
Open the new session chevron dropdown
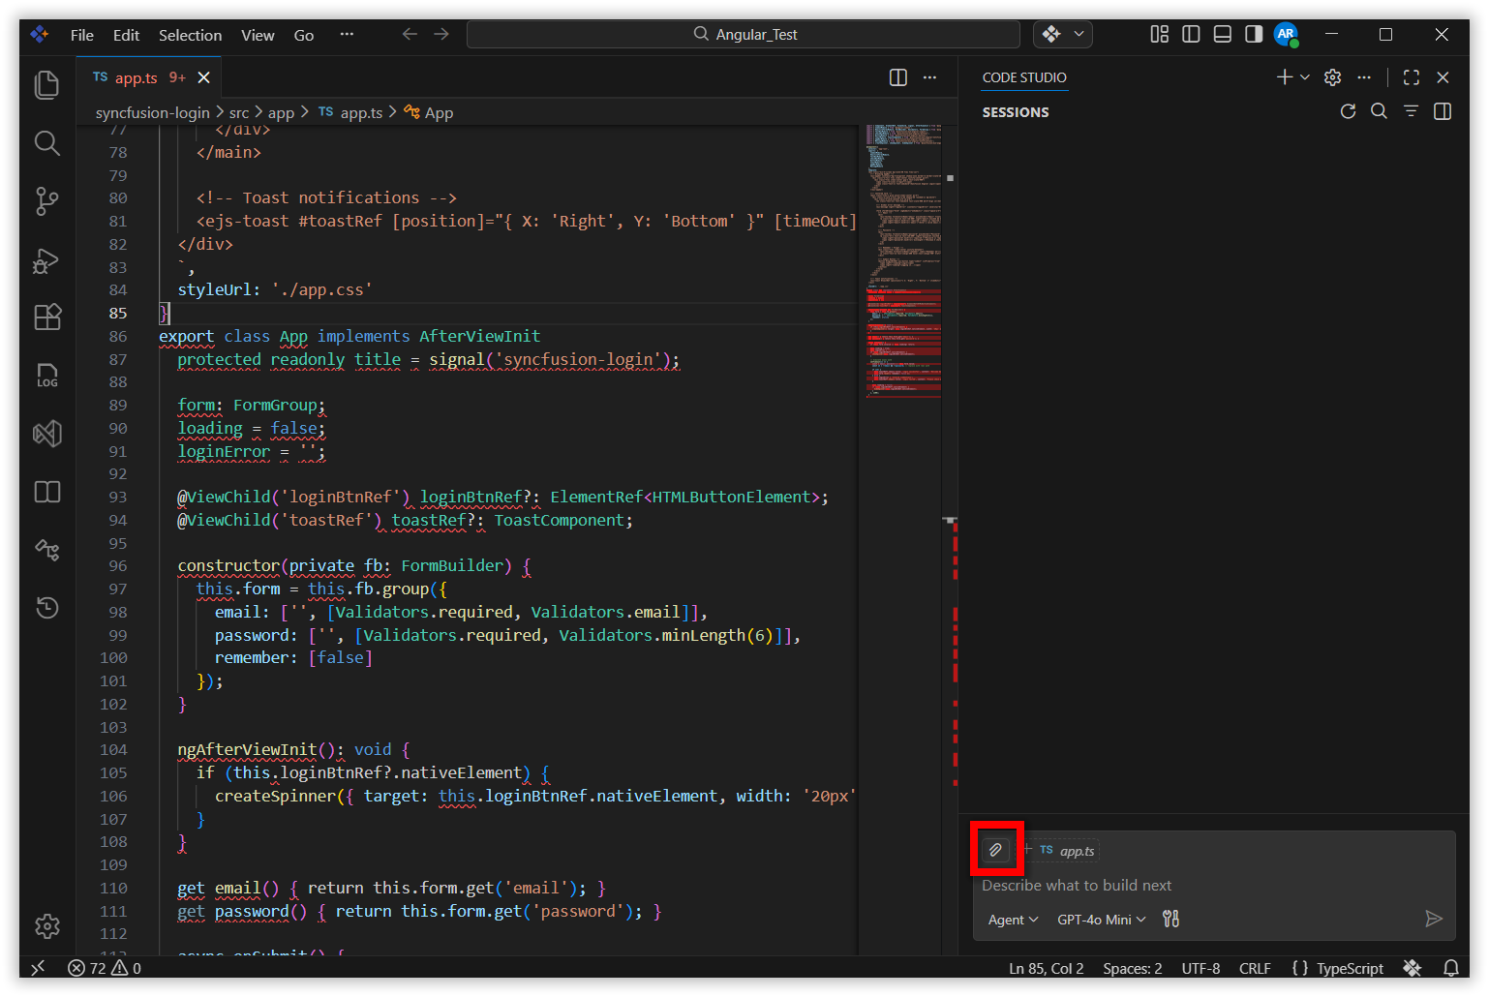click(1303, 76)
